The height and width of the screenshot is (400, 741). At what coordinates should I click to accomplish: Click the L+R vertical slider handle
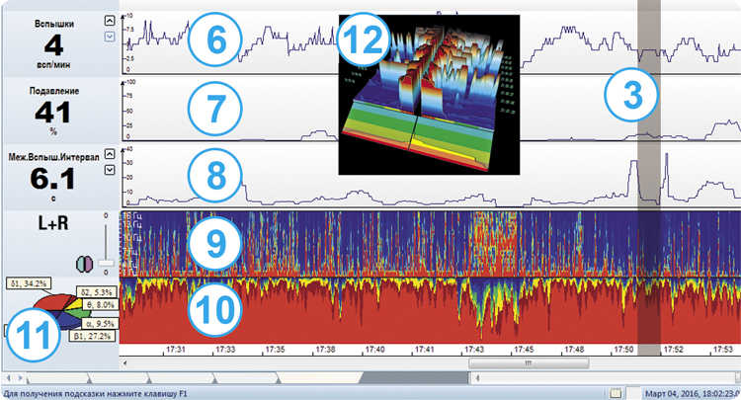click(x=106, y=263)
